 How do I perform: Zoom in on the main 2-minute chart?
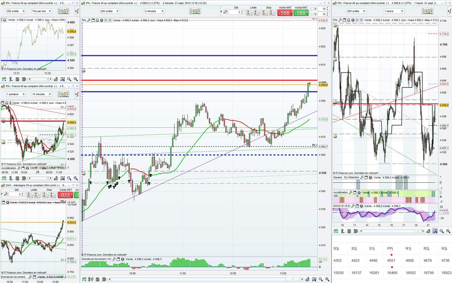point(327,279)
